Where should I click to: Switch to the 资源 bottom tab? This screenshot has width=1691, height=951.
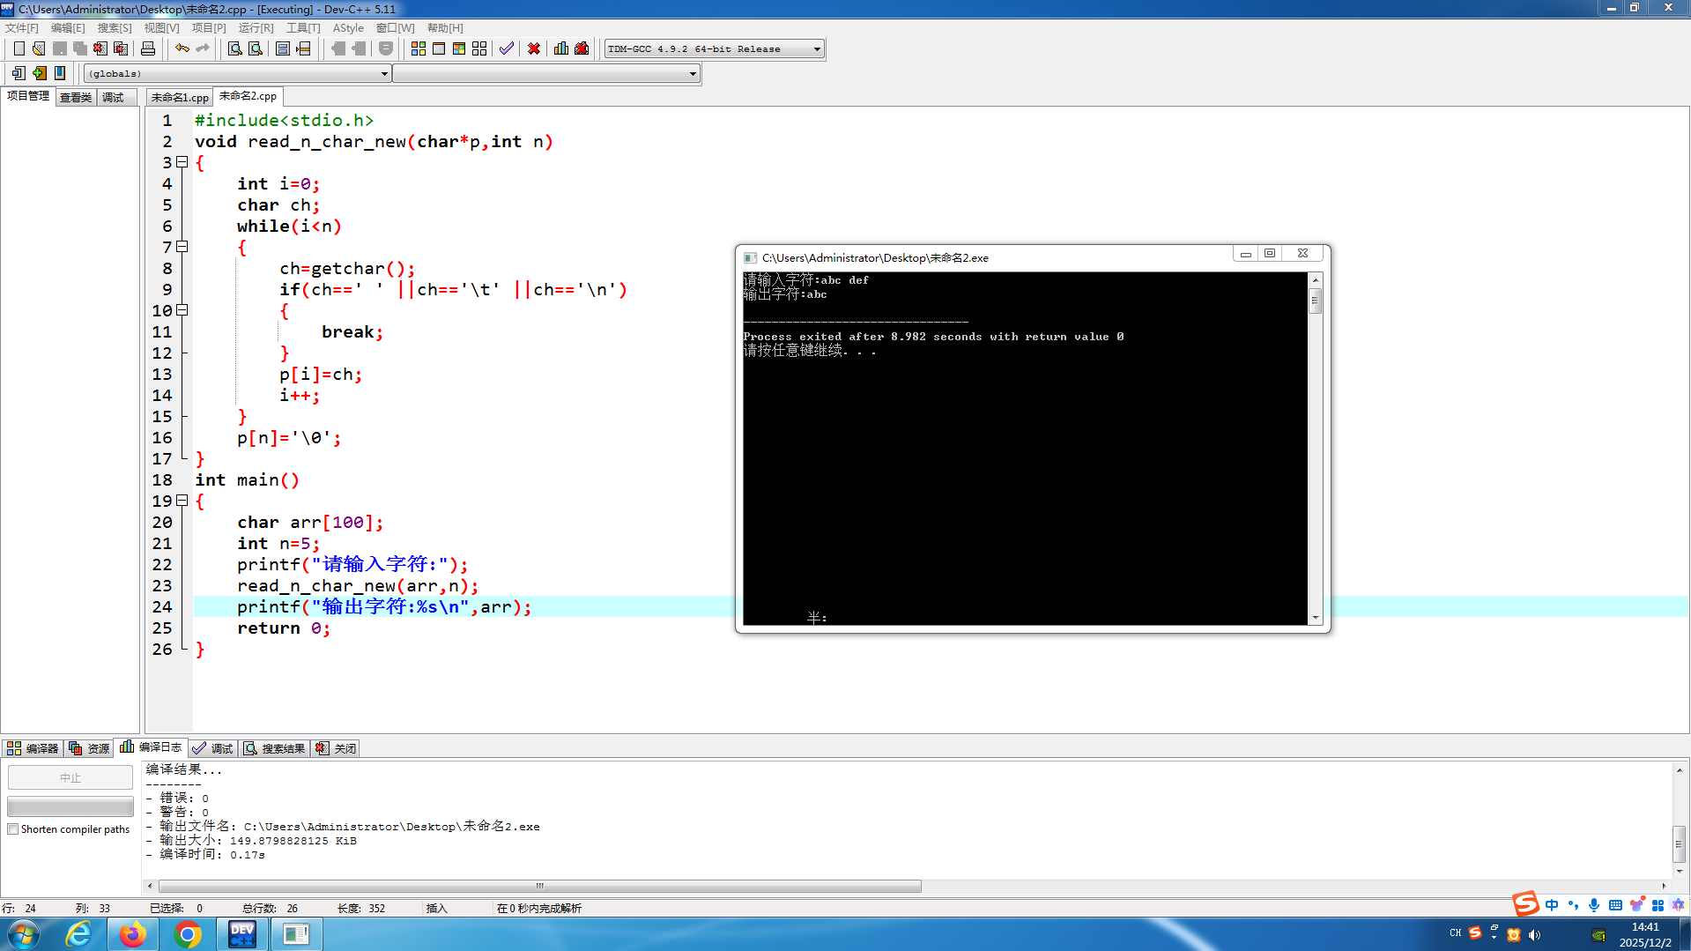pos(90,748)
